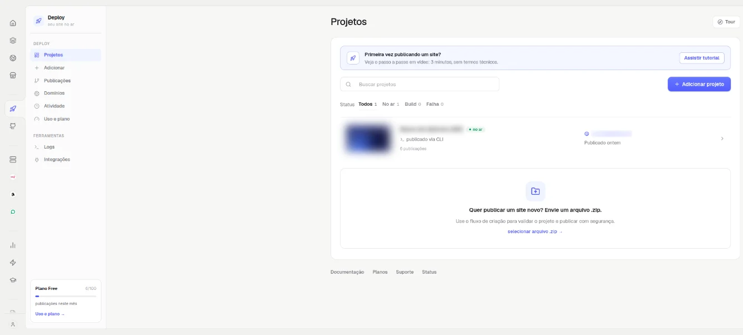Select the rocket Deploy icon in the rail
Image resolution: width=743 pixels, height=335 pixels.
(x=13, y=109)
